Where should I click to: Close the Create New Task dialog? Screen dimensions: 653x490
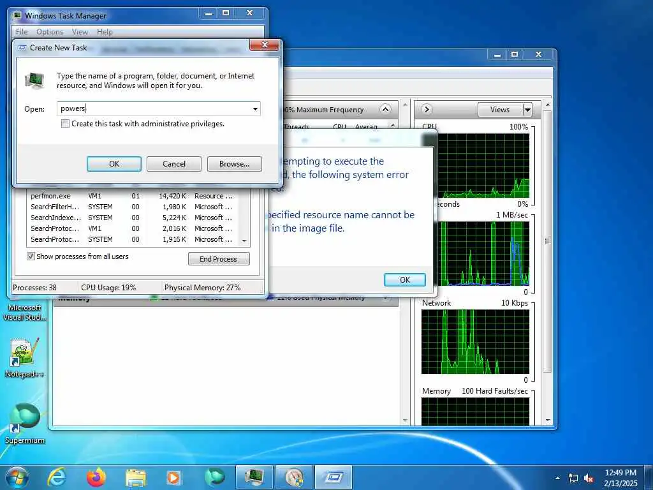pyautogui.click(x=264, y=45)
